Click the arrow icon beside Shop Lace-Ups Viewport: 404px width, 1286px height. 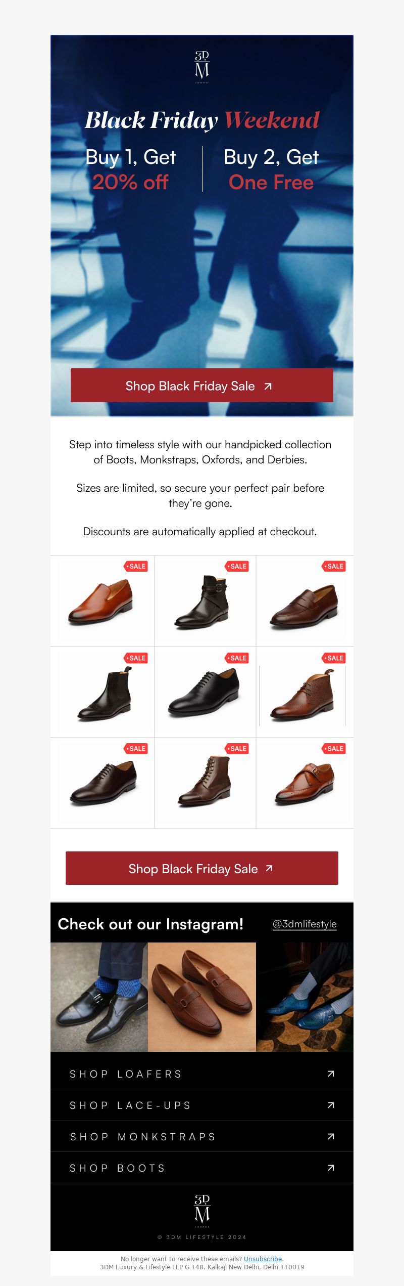tap(331, 1105)
